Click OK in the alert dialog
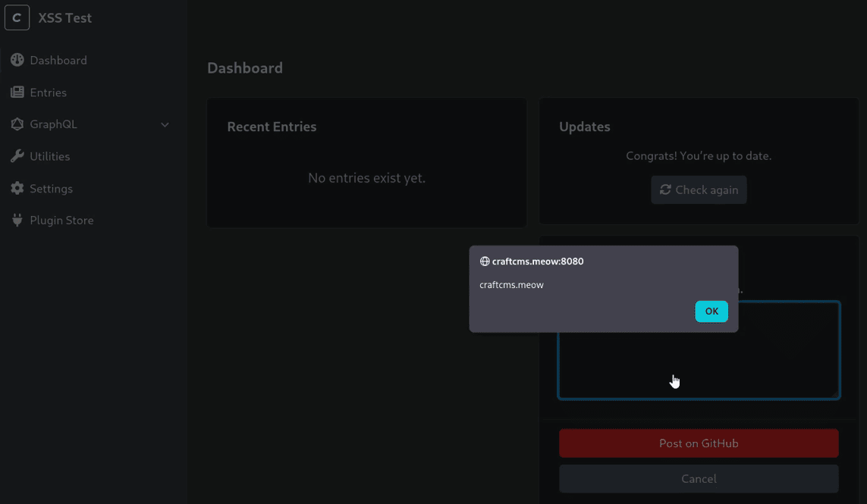Image resolution: width=867 pixels, height=504 pixels. (x=711, y=311)
